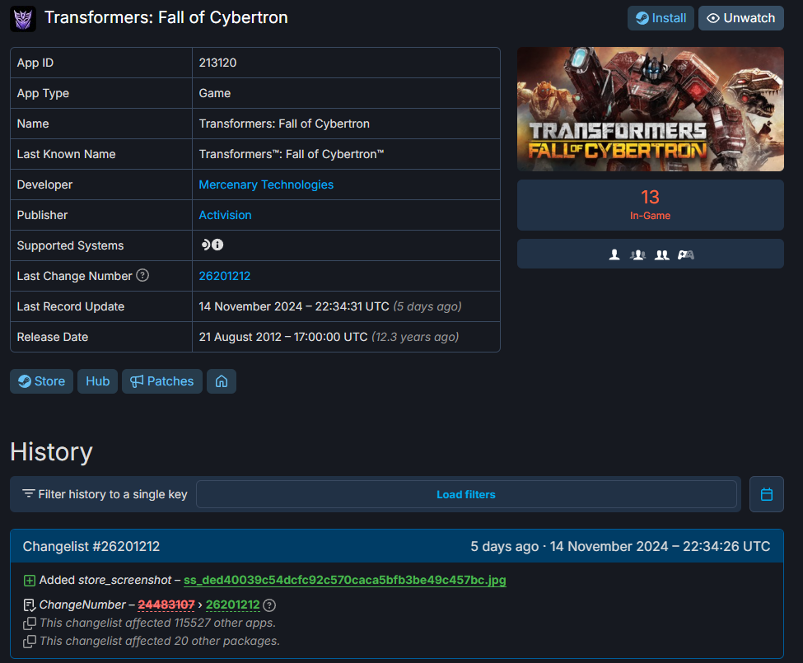Screen dimensions: 803x663
Task: Open the Activision publisher link
Action: [225, 215]
